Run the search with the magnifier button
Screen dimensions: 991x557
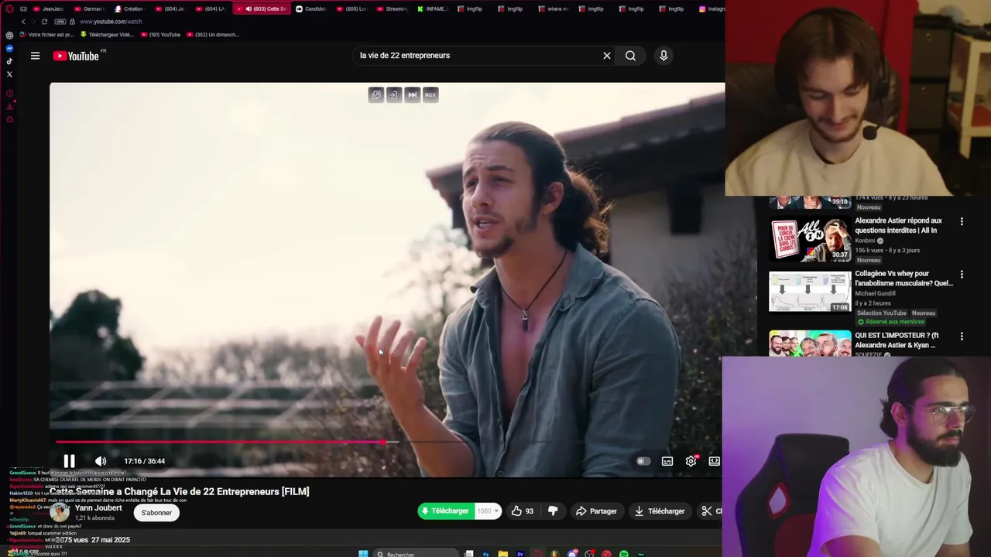coord(631,56)
